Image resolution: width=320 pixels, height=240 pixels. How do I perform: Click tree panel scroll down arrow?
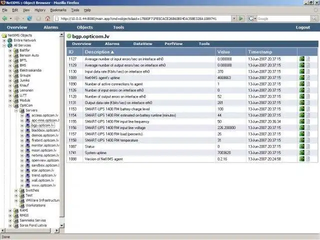point(62,225)
